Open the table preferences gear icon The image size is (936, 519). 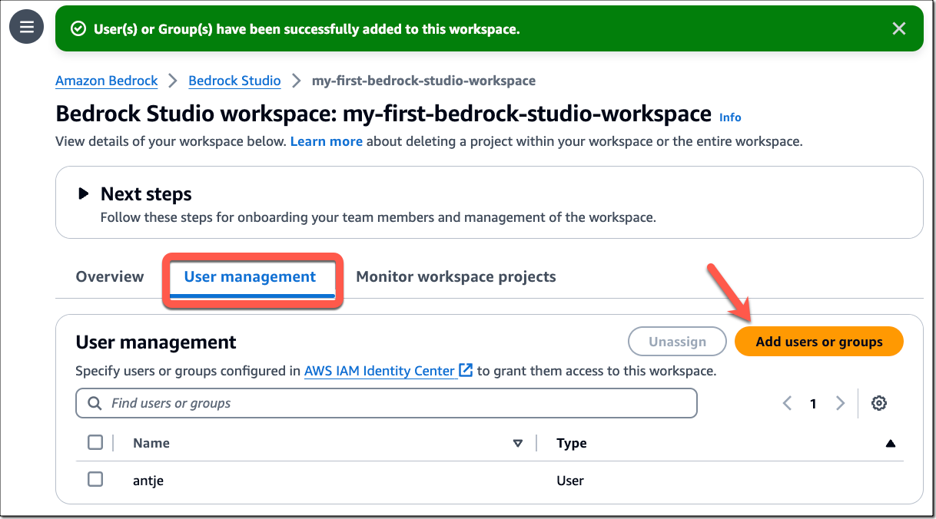coord(879,402)
